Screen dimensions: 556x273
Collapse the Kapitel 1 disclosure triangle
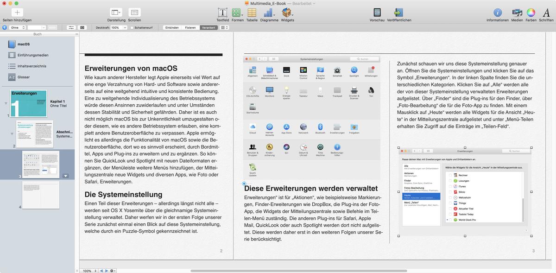(x=6, y=103)
